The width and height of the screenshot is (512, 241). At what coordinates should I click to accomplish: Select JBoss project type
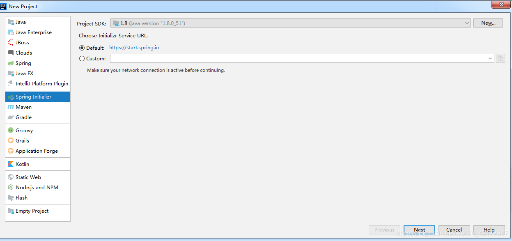coord(38,43)
